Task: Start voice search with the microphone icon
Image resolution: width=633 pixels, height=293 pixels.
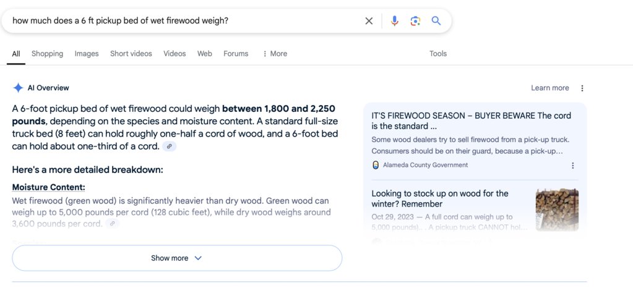Action: click(x=394, y=21)
